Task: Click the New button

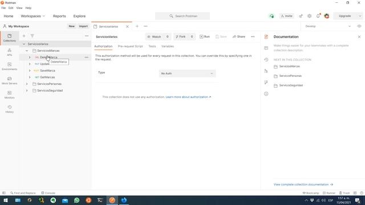Action: [71, 26]
